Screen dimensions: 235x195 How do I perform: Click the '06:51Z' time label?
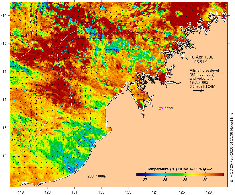point(201,62)
